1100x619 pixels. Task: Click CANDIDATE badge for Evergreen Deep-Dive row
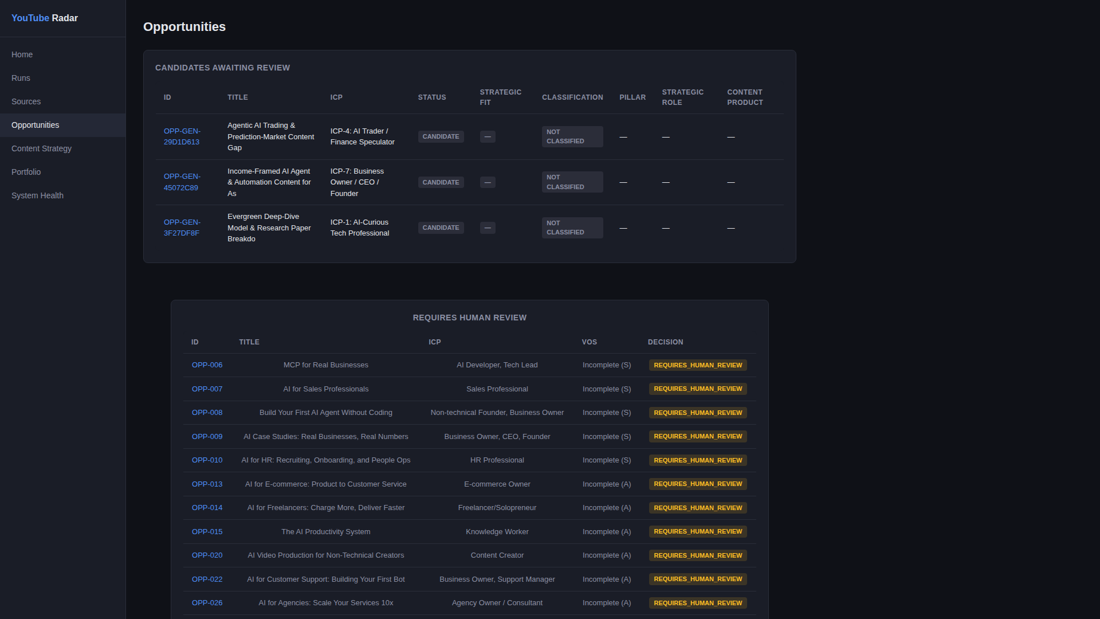click(x=441, y=228)
